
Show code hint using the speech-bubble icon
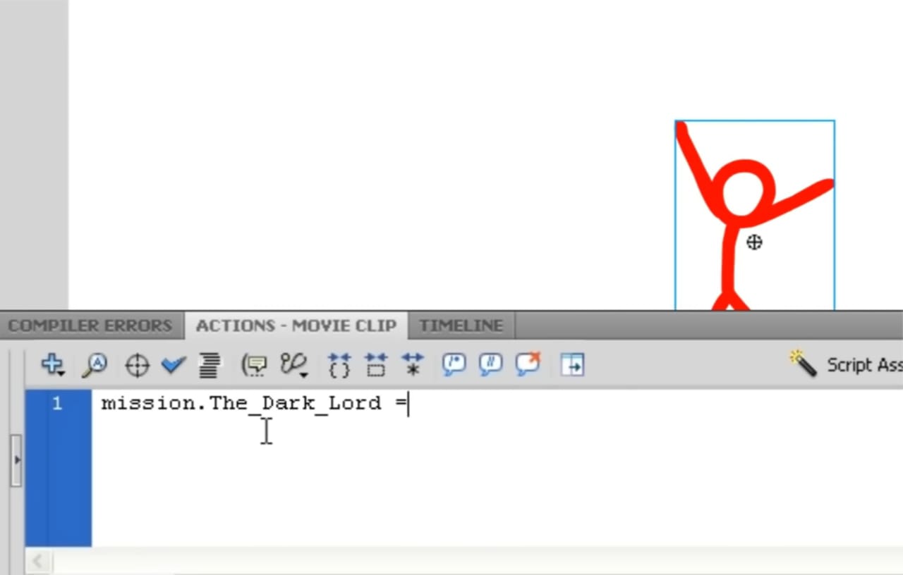254,365
